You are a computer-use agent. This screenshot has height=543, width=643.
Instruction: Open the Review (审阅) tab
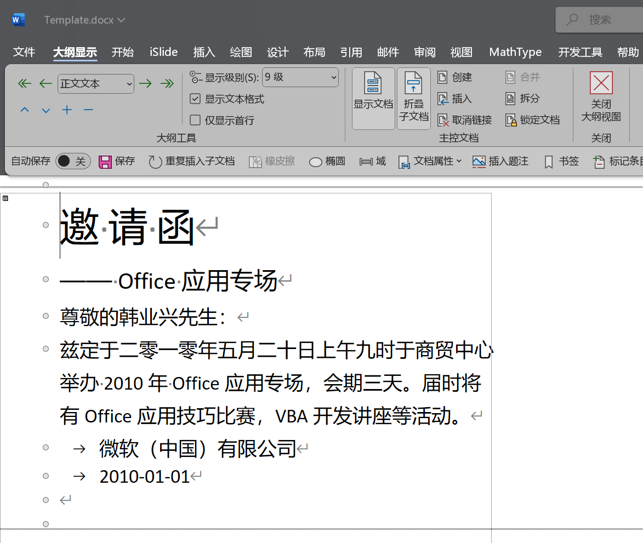tap(425, 52)
